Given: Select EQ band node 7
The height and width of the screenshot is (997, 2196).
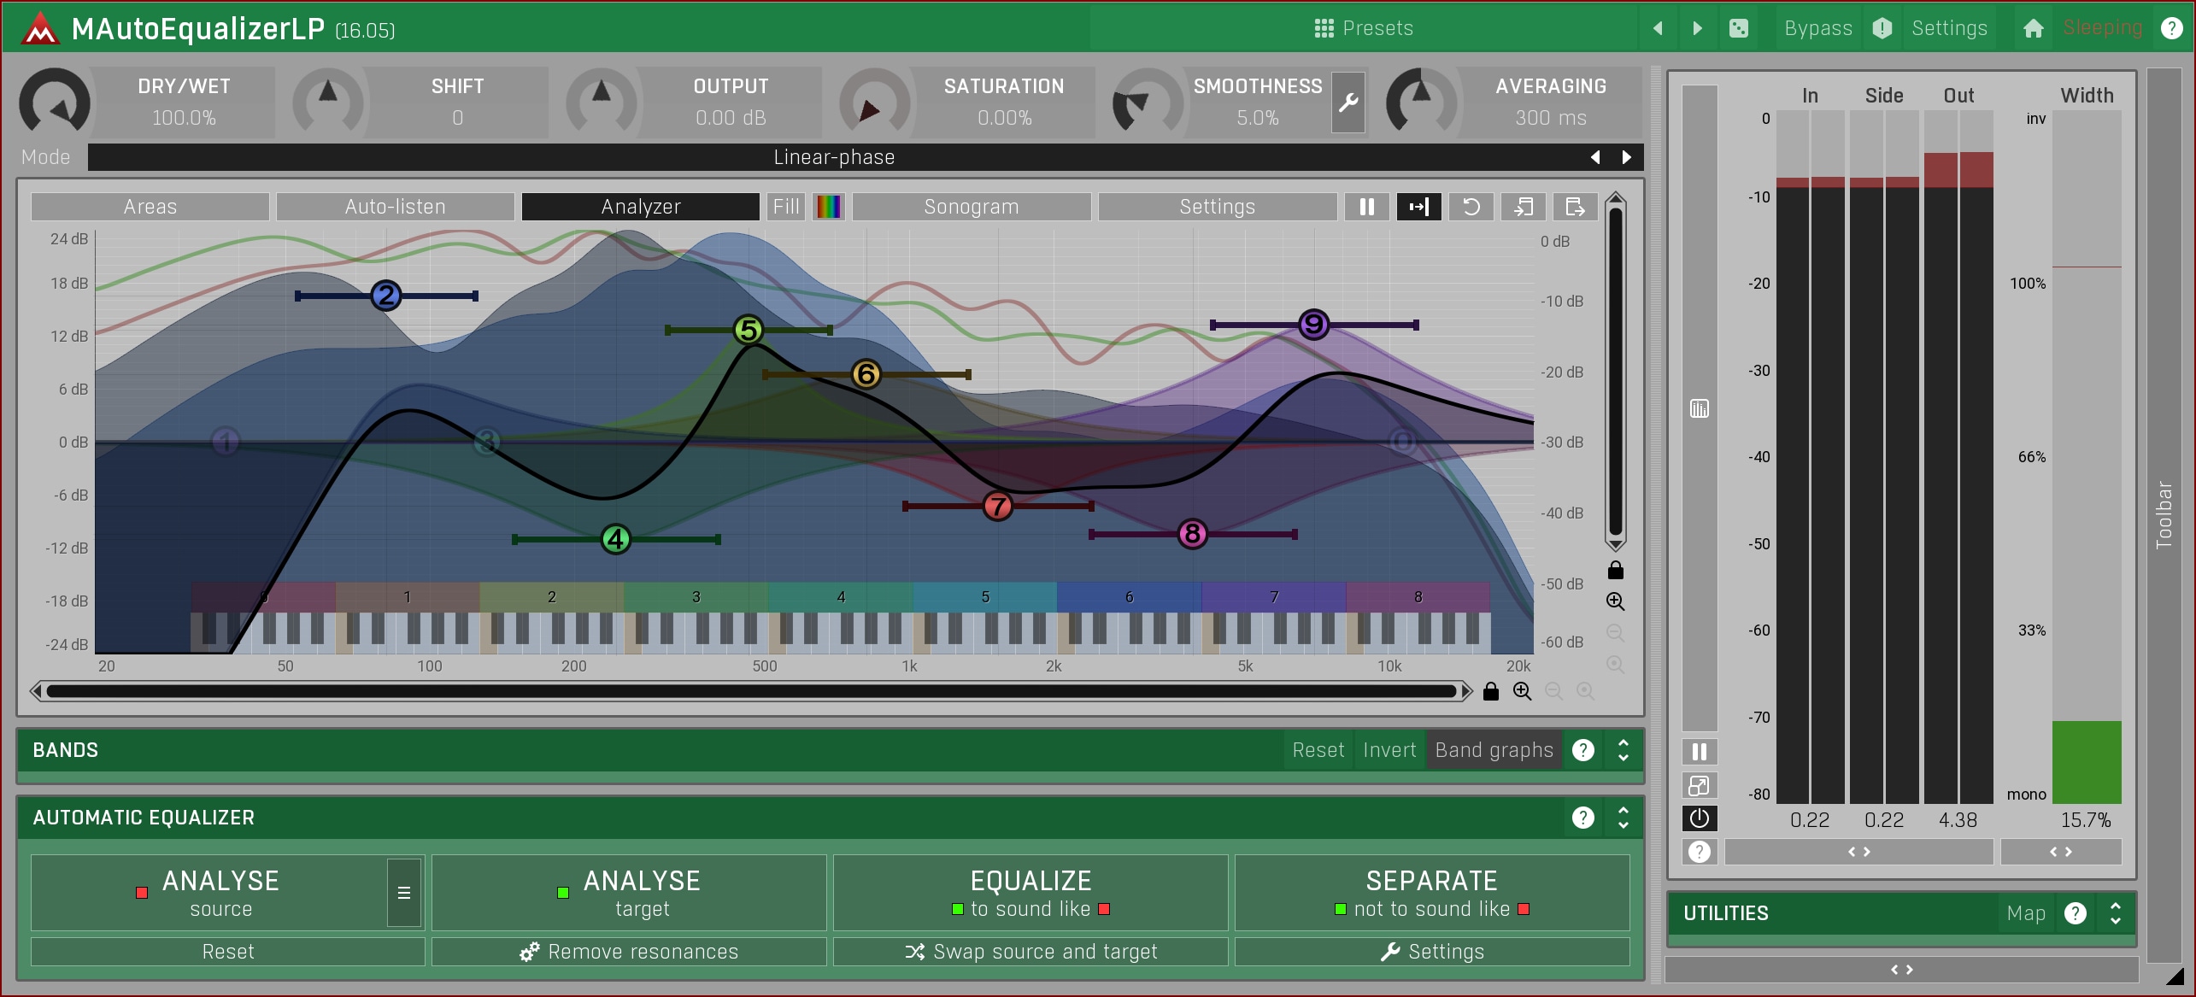Looking at the screenshot, I should [998, 507].
